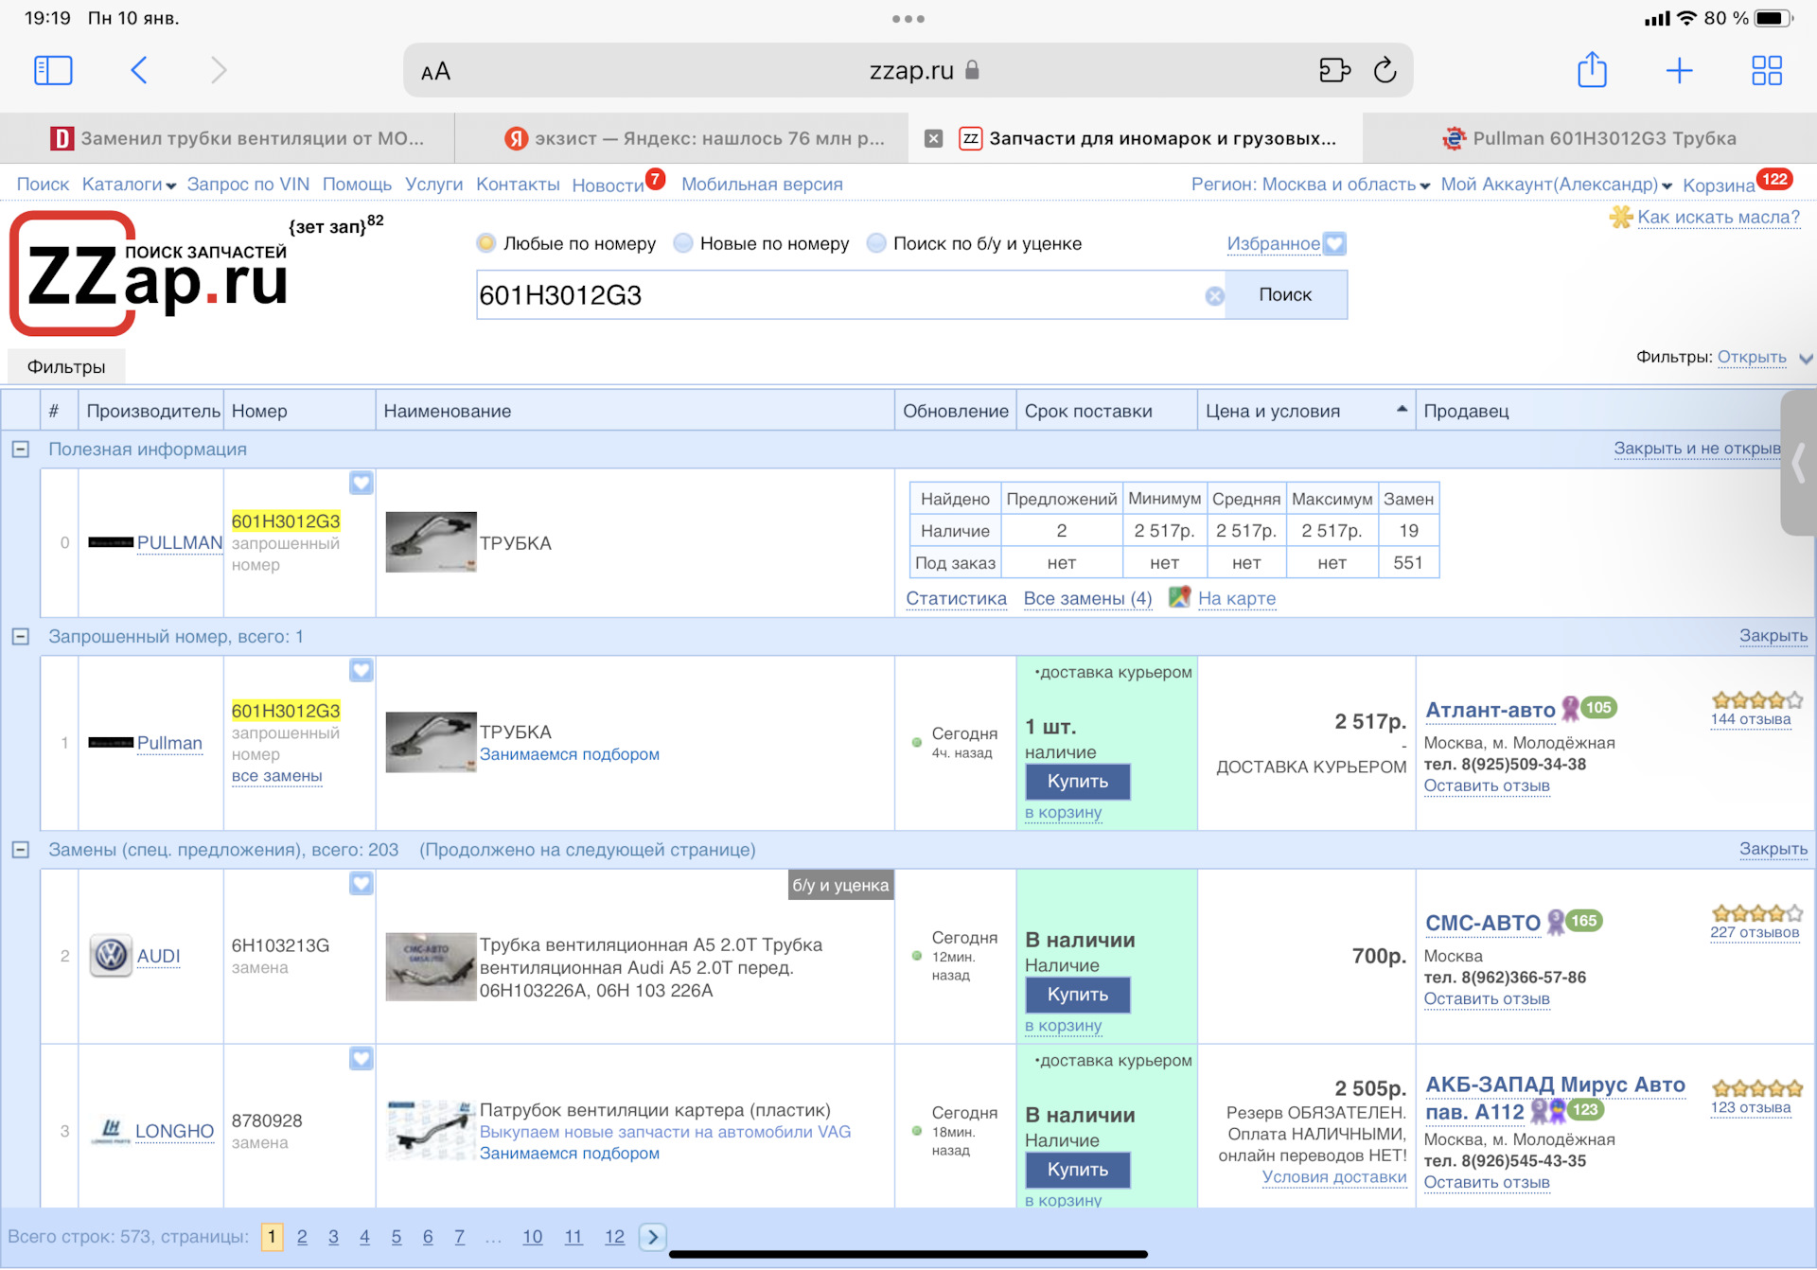The width and height of the screenshot is (1817, 1270).
Task: Click the star icon beside Как искать масла
Action: pos(1621,217)
